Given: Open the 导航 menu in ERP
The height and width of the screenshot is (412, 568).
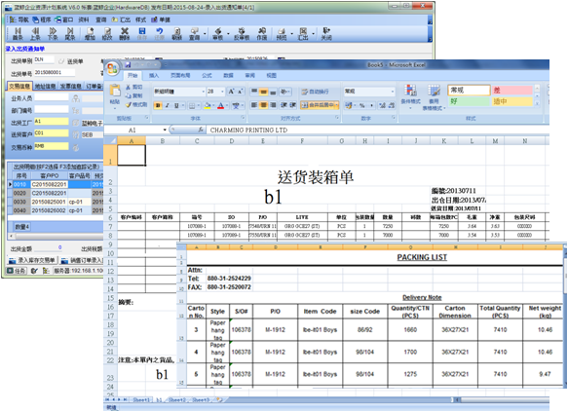Looking at the screenshot, I should (x=19, y=19).
